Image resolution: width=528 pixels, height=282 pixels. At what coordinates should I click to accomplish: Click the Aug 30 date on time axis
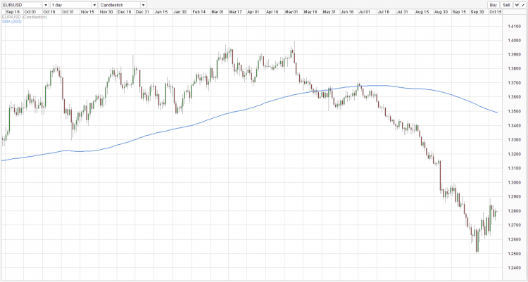click(x=441, y=12)
